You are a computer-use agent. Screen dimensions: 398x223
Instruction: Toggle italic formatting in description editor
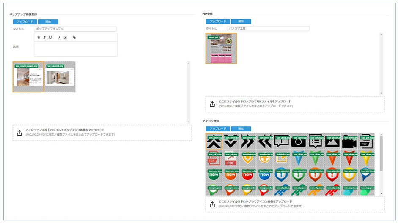[44, 38]
